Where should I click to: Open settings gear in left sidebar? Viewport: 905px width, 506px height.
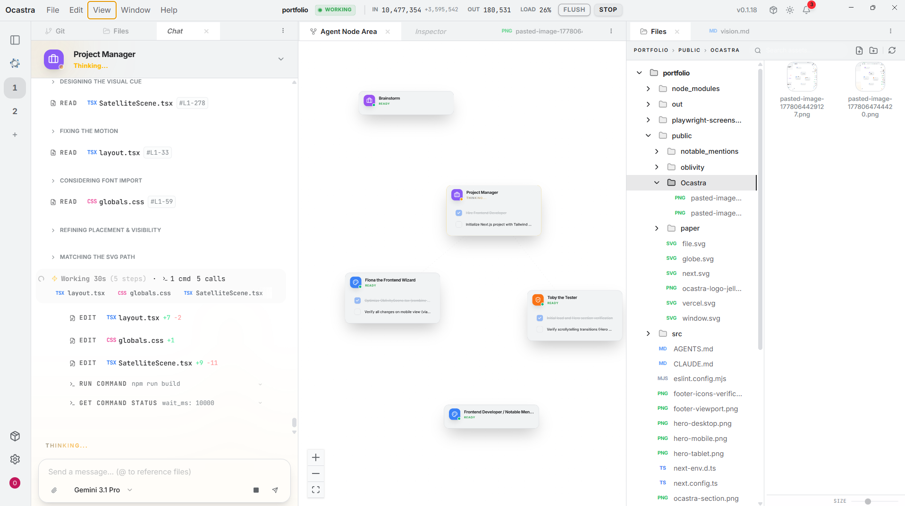tap(15, 459)
